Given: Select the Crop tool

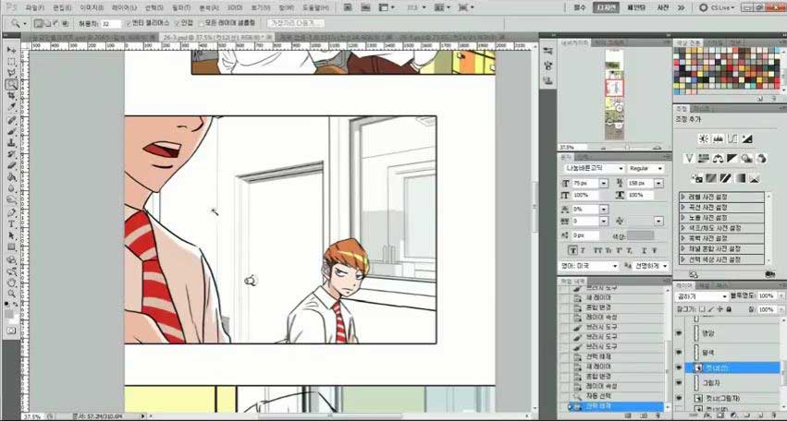Looking at the screenshot, I should [11, 97].
